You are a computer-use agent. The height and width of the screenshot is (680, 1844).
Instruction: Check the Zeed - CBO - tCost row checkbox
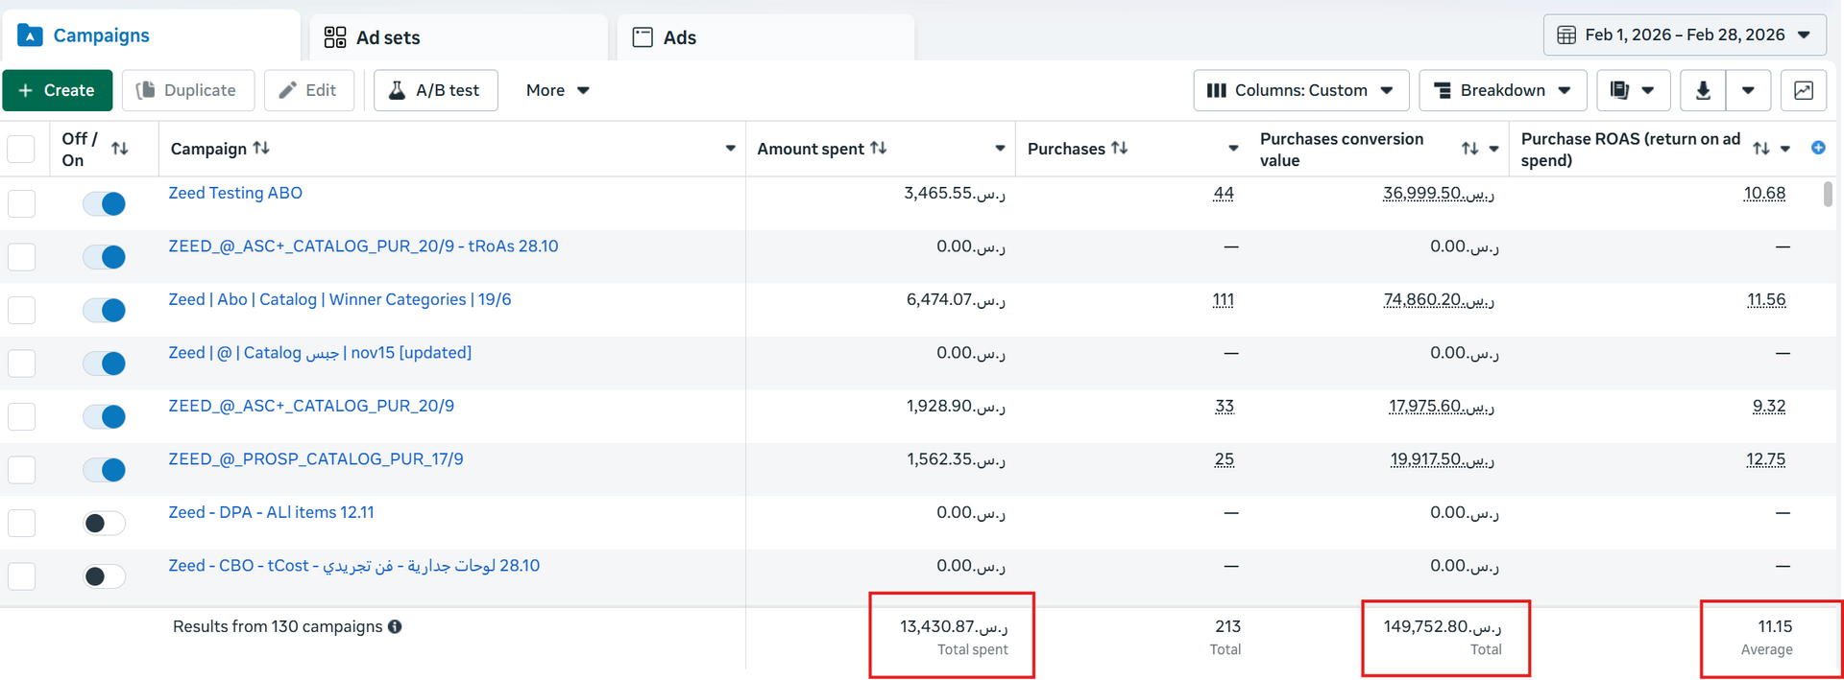[x=21, y=576]
